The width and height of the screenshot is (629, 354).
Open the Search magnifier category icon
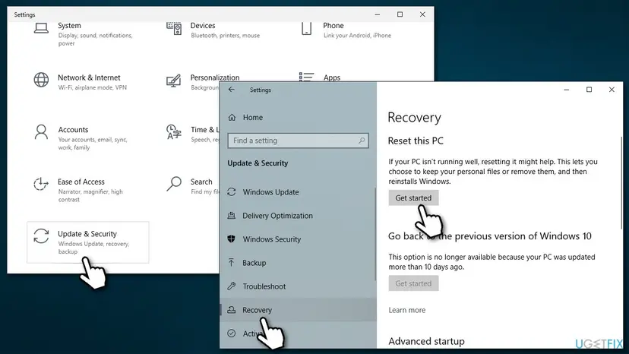pos(174,185)
